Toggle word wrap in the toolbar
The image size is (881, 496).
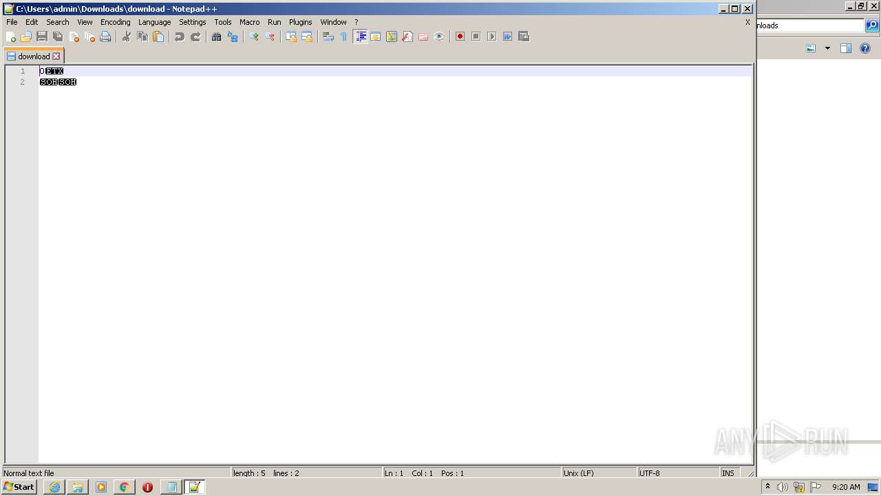pos(328,37)
